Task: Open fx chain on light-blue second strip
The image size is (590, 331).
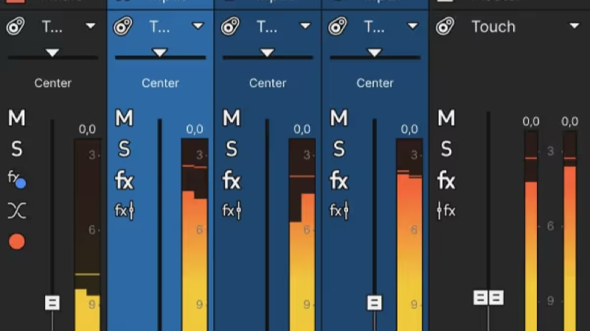Action: coord(124,181)
